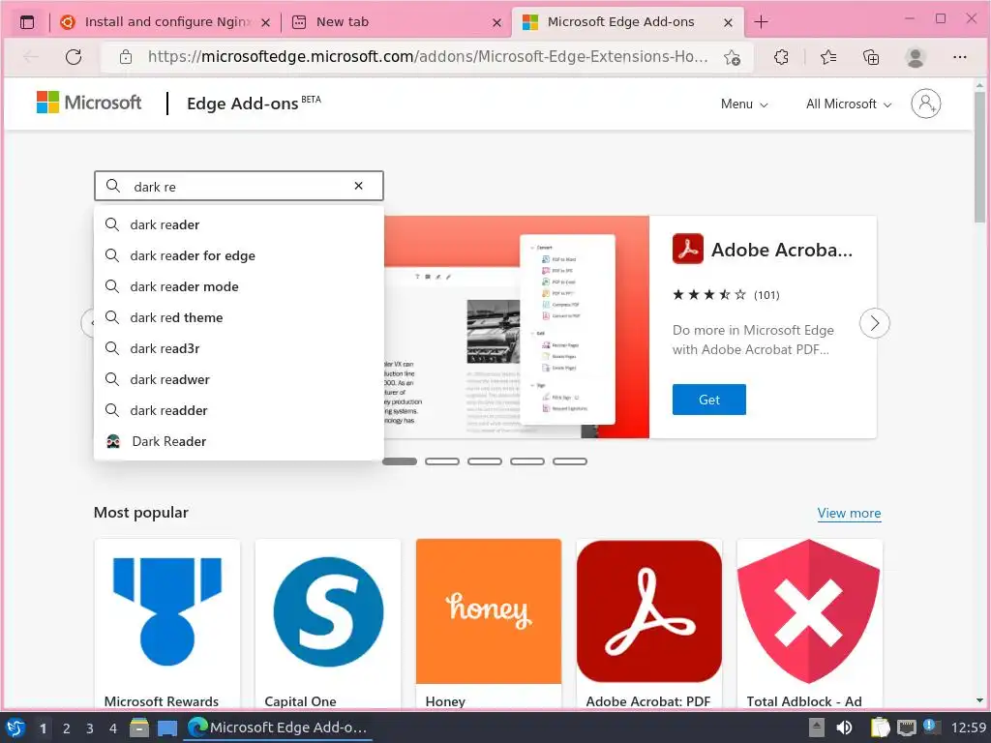
Task: Choose 'dark readder' suggestion
Action: pos(239,410)
